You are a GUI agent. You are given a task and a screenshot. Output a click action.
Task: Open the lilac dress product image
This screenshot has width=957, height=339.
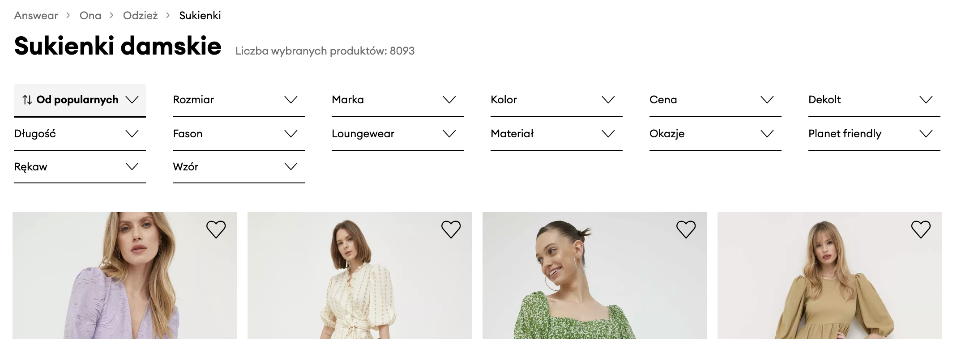(x=124, y=286)
